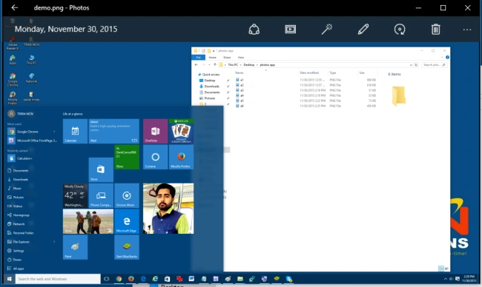Open the Phone Companion tile

click(x=101, y=195)
